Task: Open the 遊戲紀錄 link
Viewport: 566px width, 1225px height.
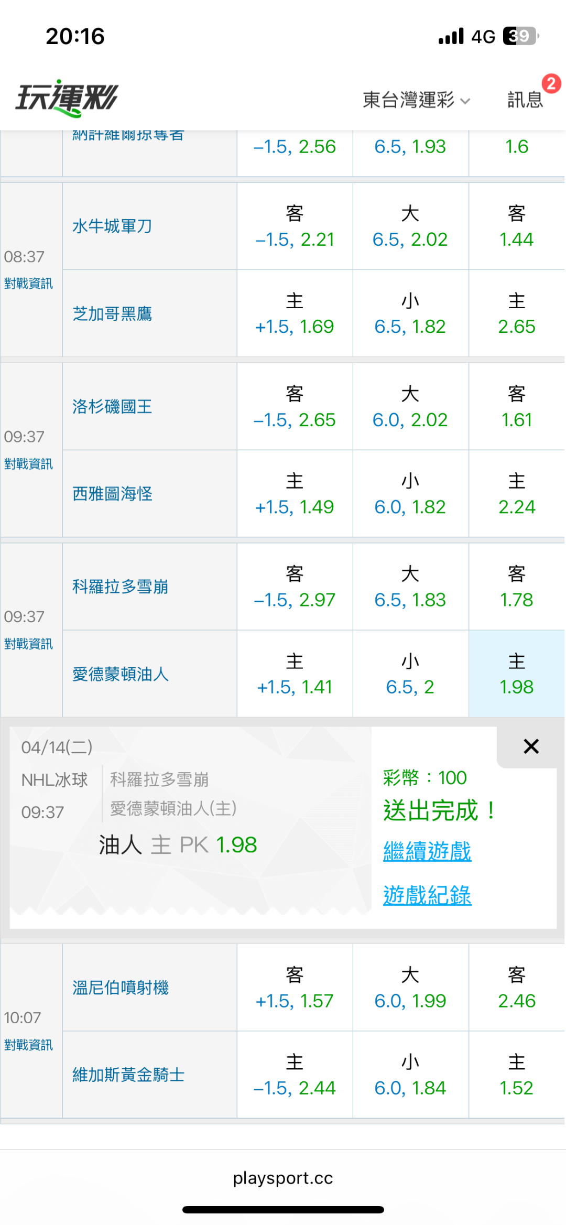Action: [x=427, y=895]
